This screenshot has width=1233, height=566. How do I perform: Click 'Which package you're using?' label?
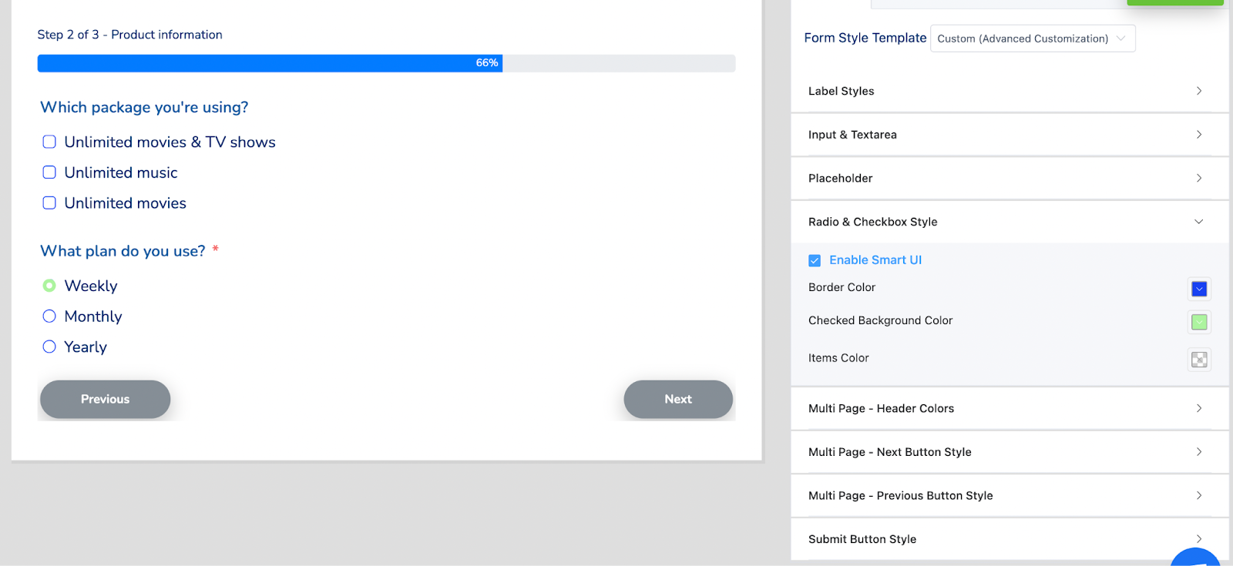coord(144,107)
